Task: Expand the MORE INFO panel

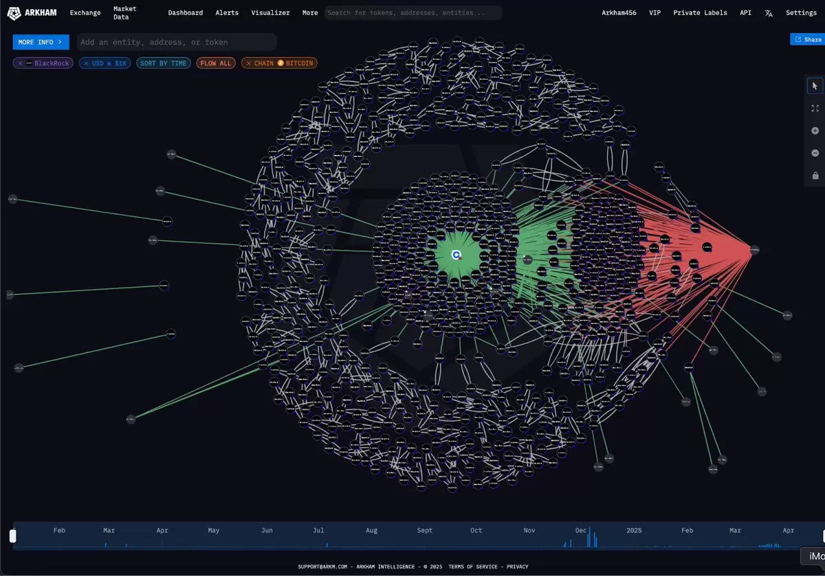Action: 41,42
